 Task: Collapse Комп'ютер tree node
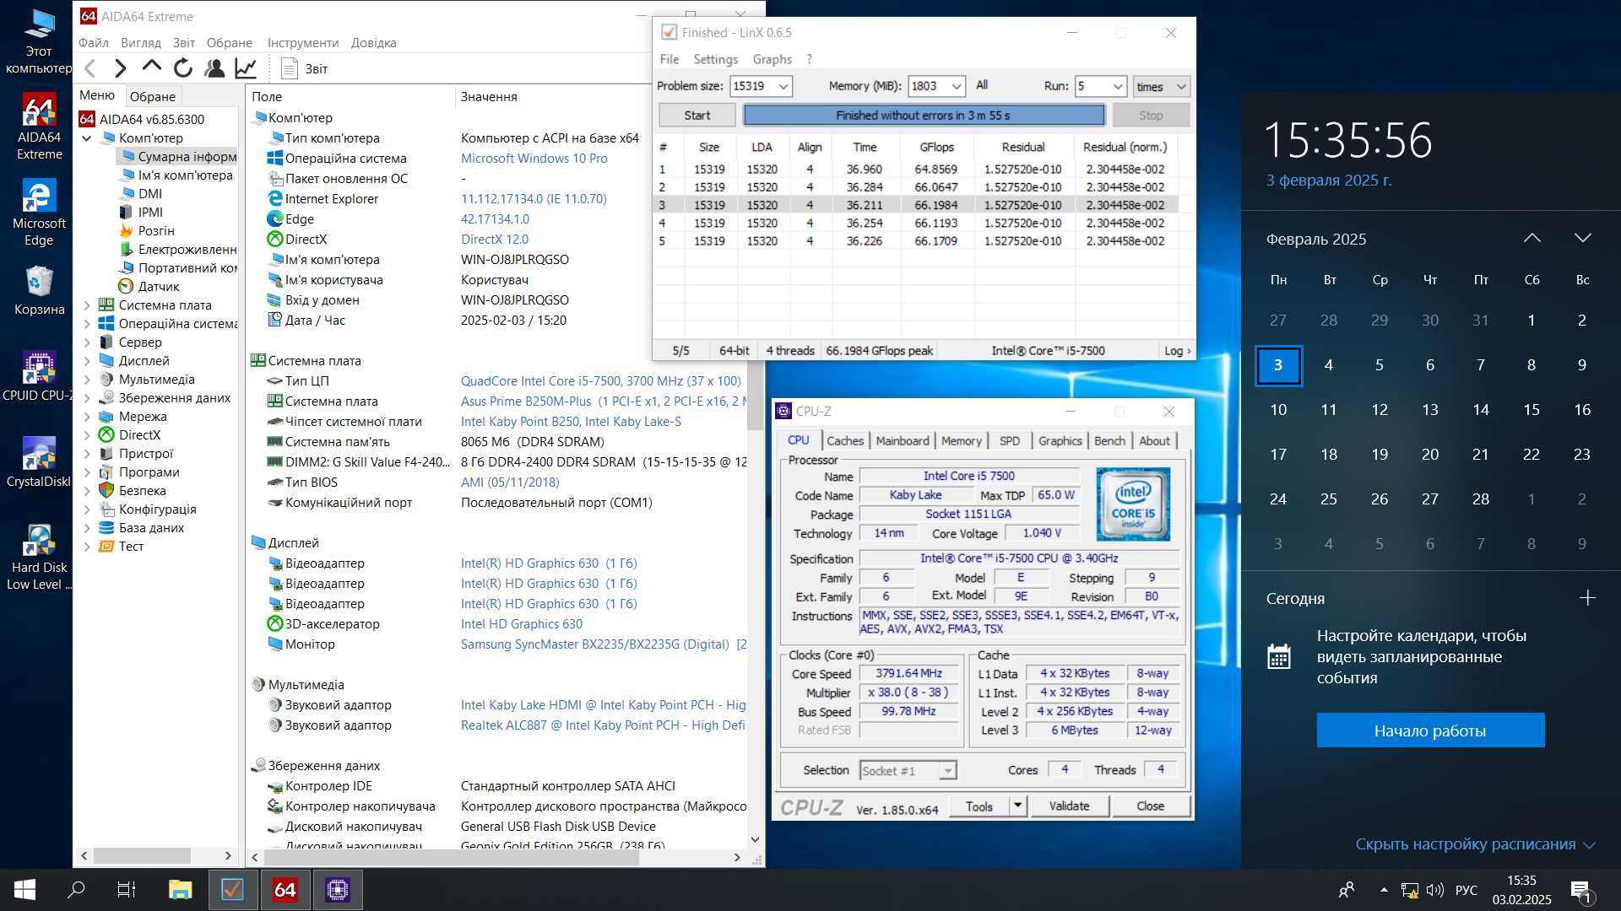pos(87,138)
